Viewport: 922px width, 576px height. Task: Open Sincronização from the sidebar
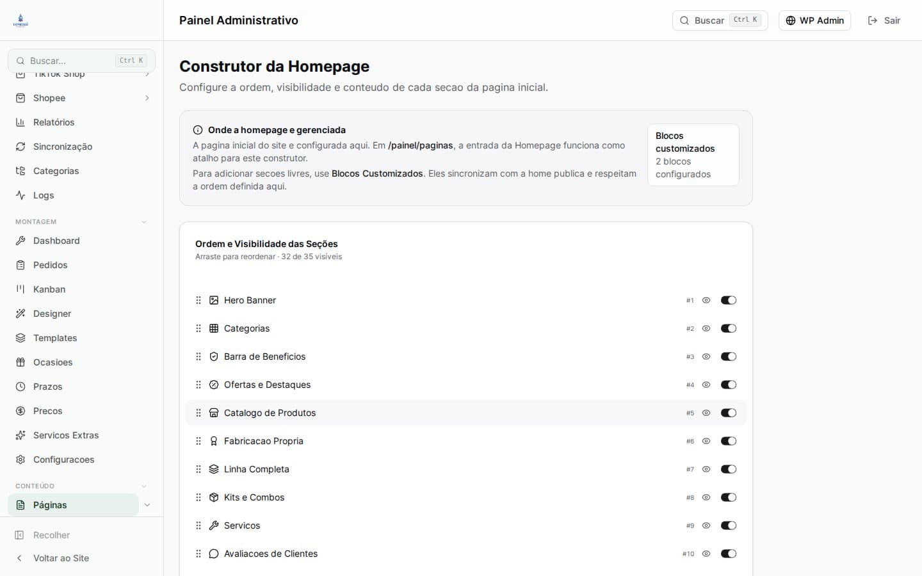62,147
